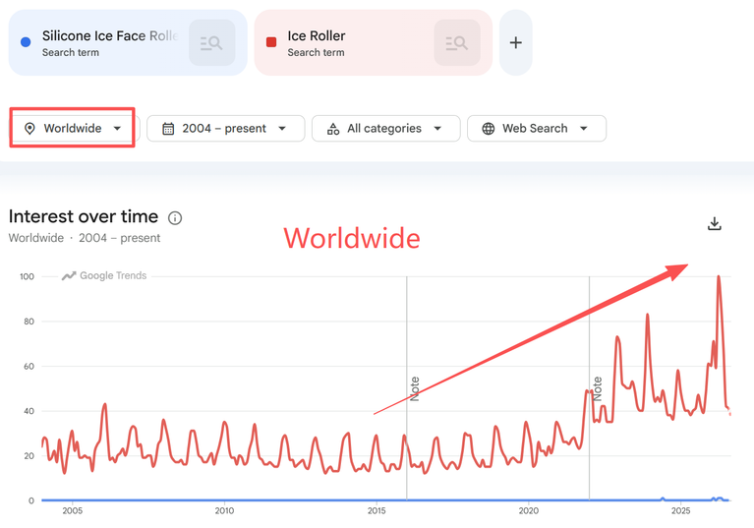Click the location pin icon

point(29,129)
